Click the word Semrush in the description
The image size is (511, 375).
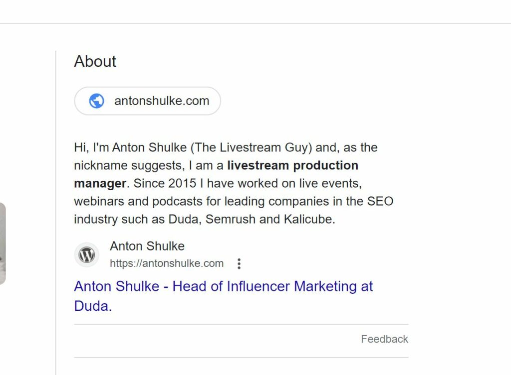(231, 219)
